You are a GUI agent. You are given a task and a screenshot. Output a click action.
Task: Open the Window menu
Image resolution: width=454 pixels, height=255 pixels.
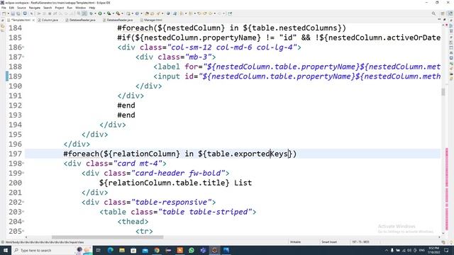[x=80, y=8]
